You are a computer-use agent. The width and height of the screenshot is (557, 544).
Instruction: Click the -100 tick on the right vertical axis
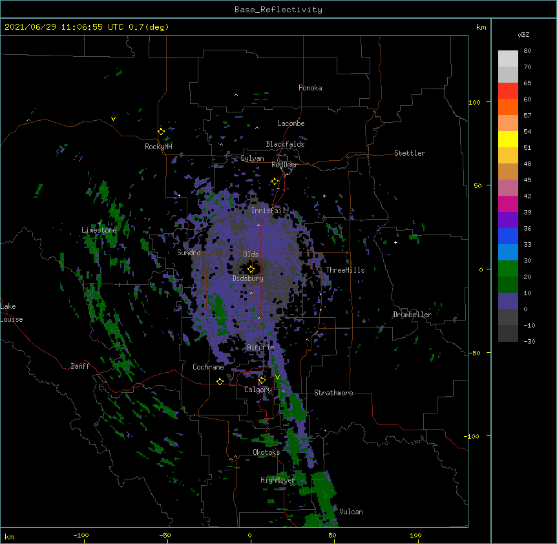(x=472, y=436)
